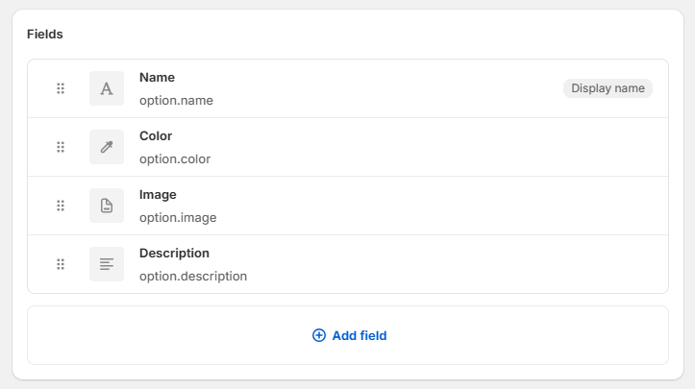Click the drag handle for Description field
695x389 pixels.
click(x=61, y=264)
